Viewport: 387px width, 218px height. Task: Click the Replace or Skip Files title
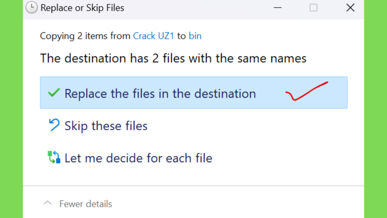82,8
